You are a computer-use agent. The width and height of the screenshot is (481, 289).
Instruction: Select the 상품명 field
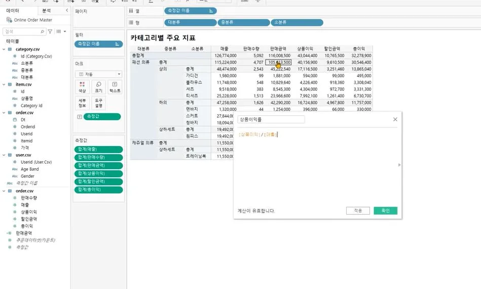point(27,99)
